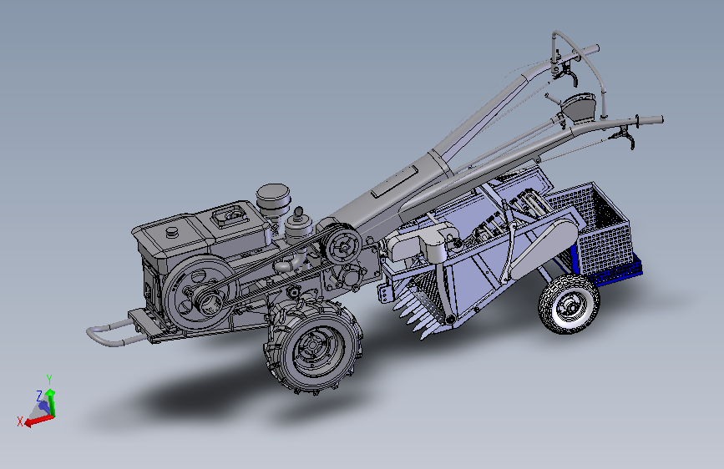Image resolution: width=724 pixels, height=469 pixels.
Task: Select the operator seat near the handlebars
Action: (578, 107)
